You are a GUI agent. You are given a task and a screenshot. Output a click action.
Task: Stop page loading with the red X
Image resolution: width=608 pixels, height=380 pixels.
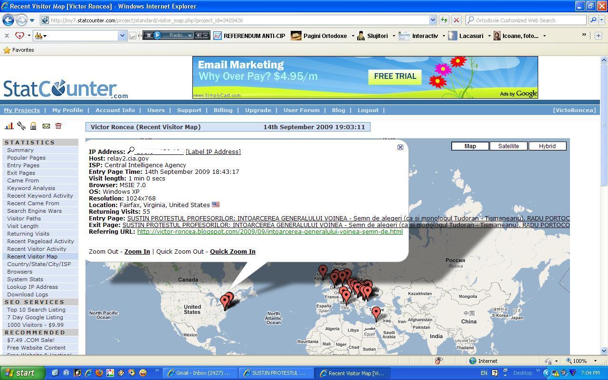click(x=456, y=20)
